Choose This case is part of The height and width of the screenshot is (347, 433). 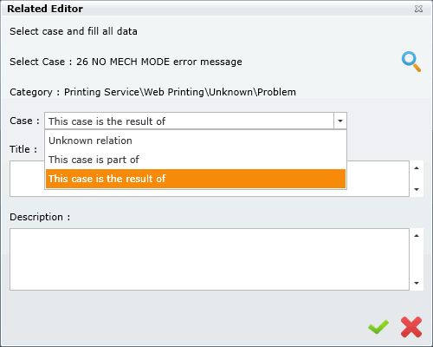(x=196, y=160)
